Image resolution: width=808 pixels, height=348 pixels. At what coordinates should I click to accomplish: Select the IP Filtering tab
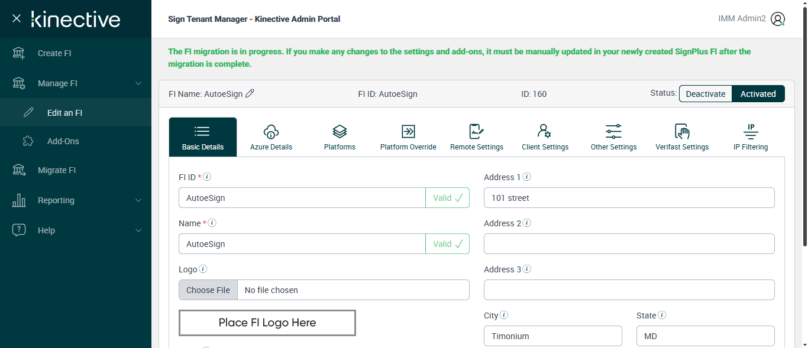point(751,137)
